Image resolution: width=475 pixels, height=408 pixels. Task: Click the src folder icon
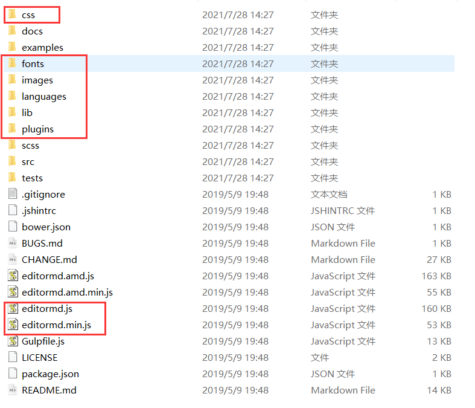click(12, 161)
